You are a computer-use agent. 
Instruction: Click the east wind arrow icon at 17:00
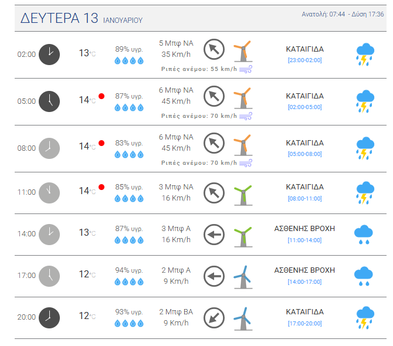(x=214, y=276)
